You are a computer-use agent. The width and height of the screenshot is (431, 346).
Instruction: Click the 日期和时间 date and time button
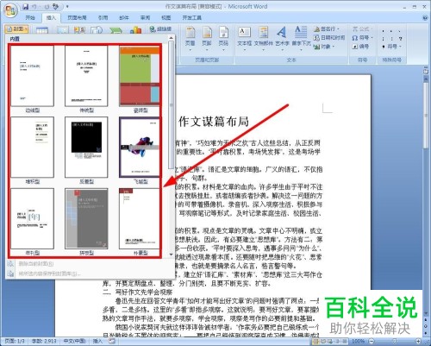pyautogui.click(x=329, y=38)
